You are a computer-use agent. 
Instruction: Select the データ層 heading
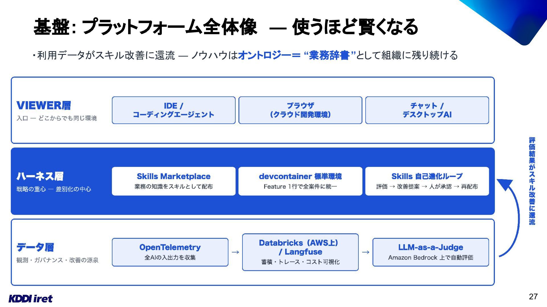(35, 247)
